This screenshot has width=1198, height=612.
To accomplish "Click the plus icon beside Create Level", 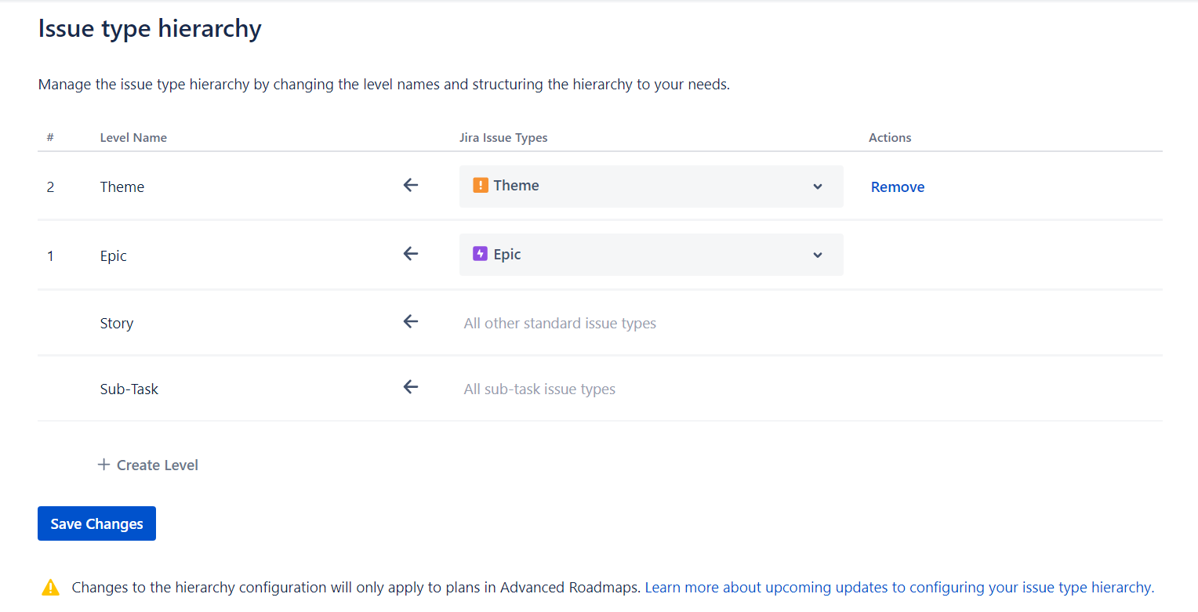I will click(103, 465).
